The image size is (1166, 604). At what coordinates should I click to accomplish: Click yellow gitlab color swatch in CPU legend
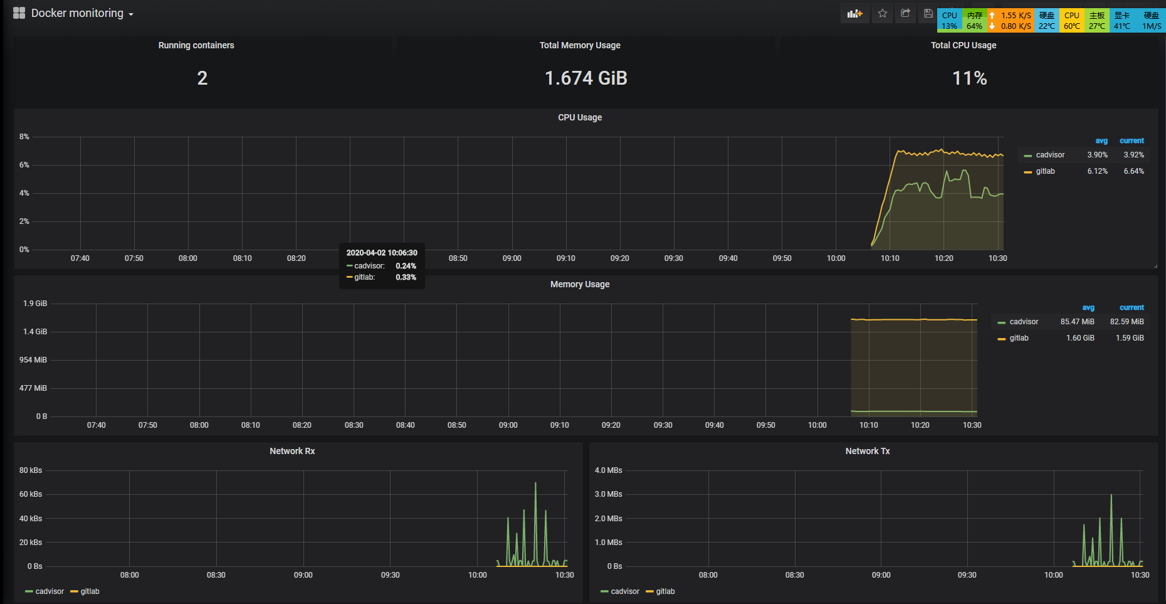[x=1027, y=172]
